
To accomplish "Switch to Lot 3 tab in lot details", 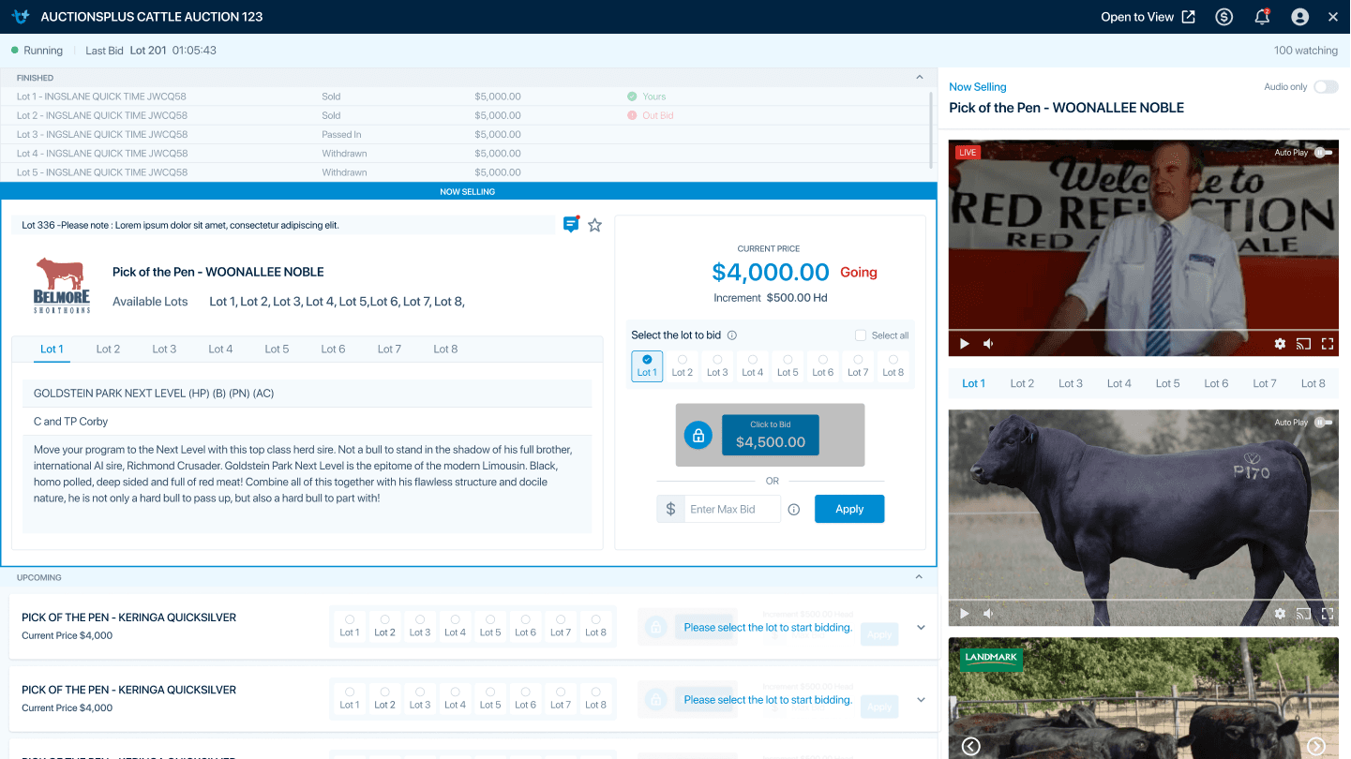I will coord(164,349).
